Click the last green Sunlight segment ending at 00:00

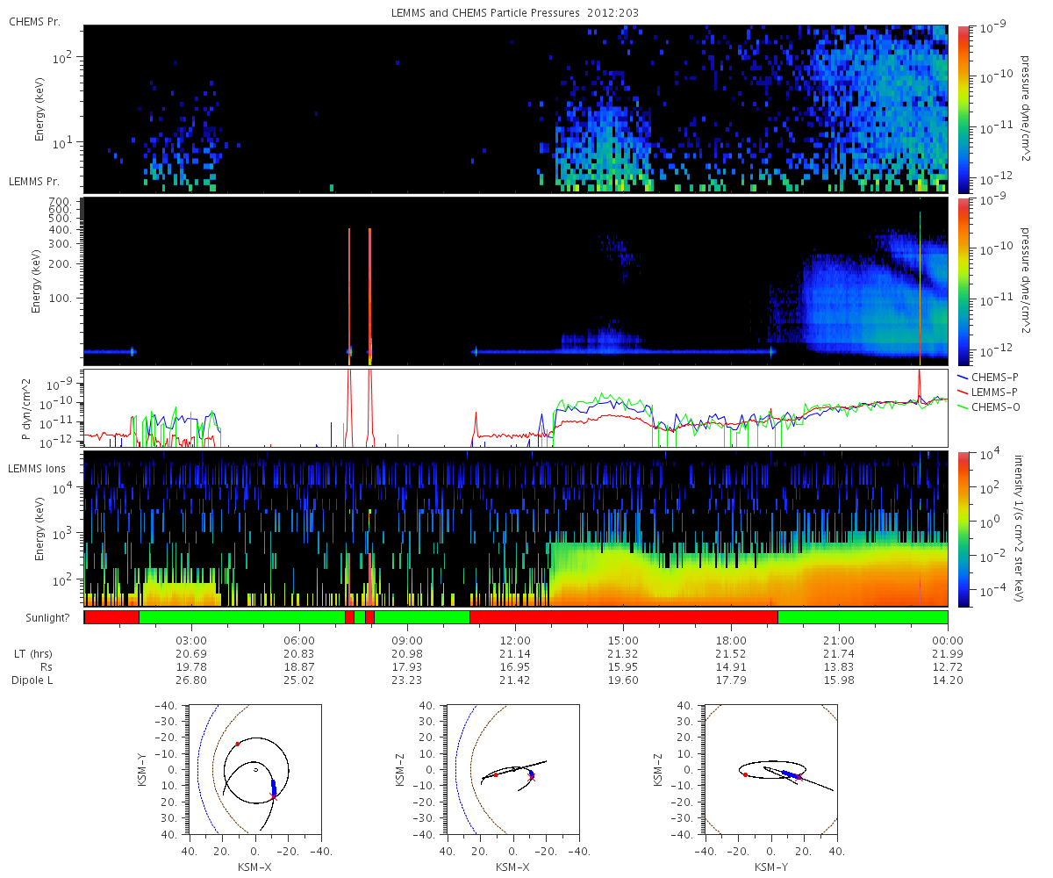863,617
